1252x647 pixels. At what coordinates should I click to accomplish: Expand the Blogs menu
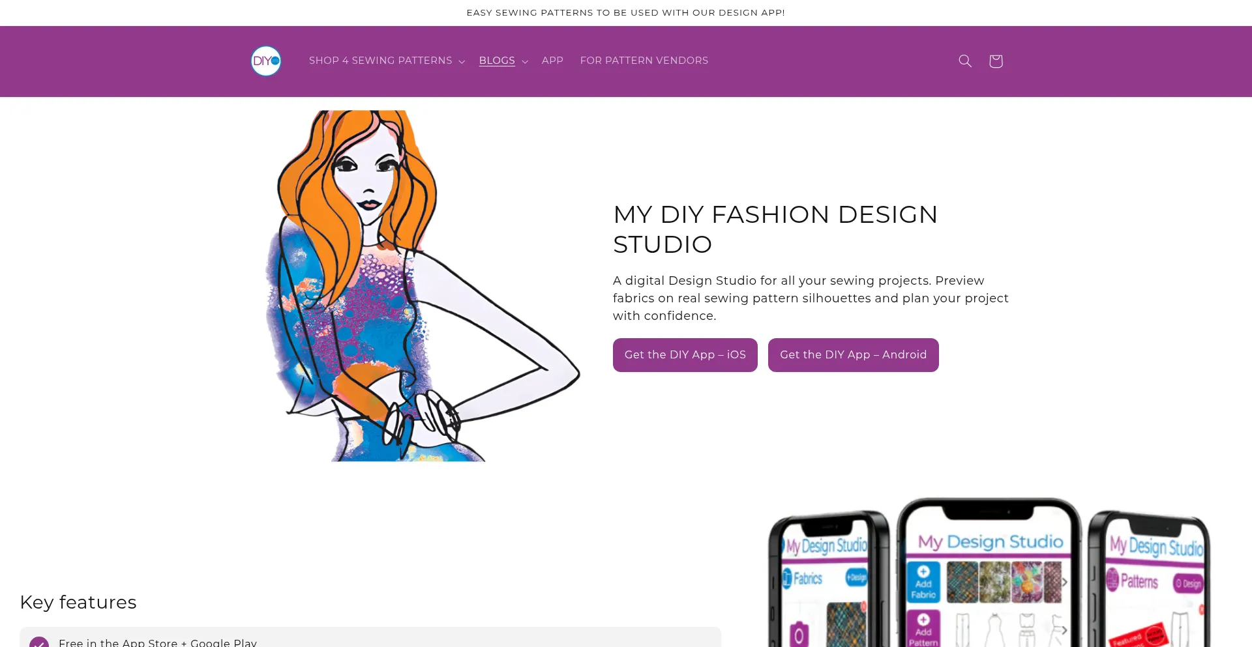pos(503,61)
